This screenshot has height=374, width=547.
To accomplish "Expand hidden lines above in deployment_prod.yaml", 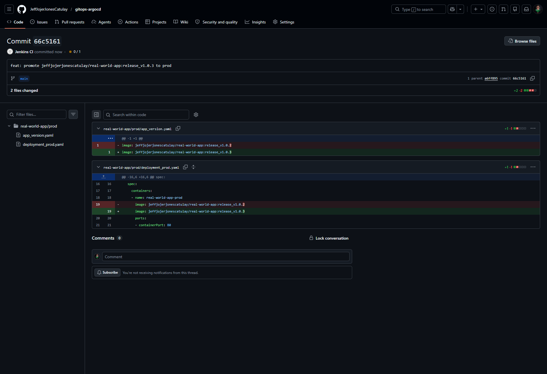I will click(104, 177).
